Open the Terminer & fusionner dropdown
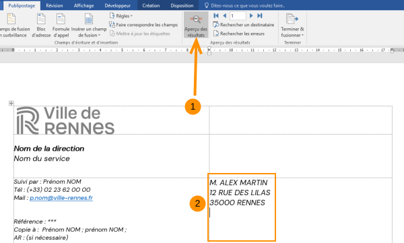This screenshot has width=404, height=243. (292, 26)
